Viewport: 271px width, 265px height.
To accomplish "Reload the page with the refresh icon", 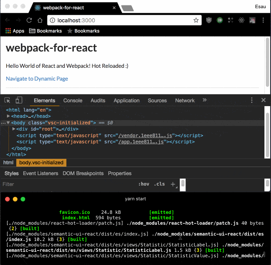I will 29,20.
